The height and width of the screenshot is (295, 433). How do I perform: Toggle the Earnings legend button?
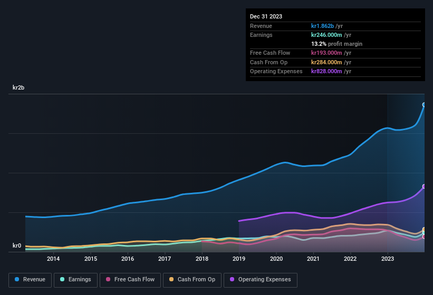75,280
